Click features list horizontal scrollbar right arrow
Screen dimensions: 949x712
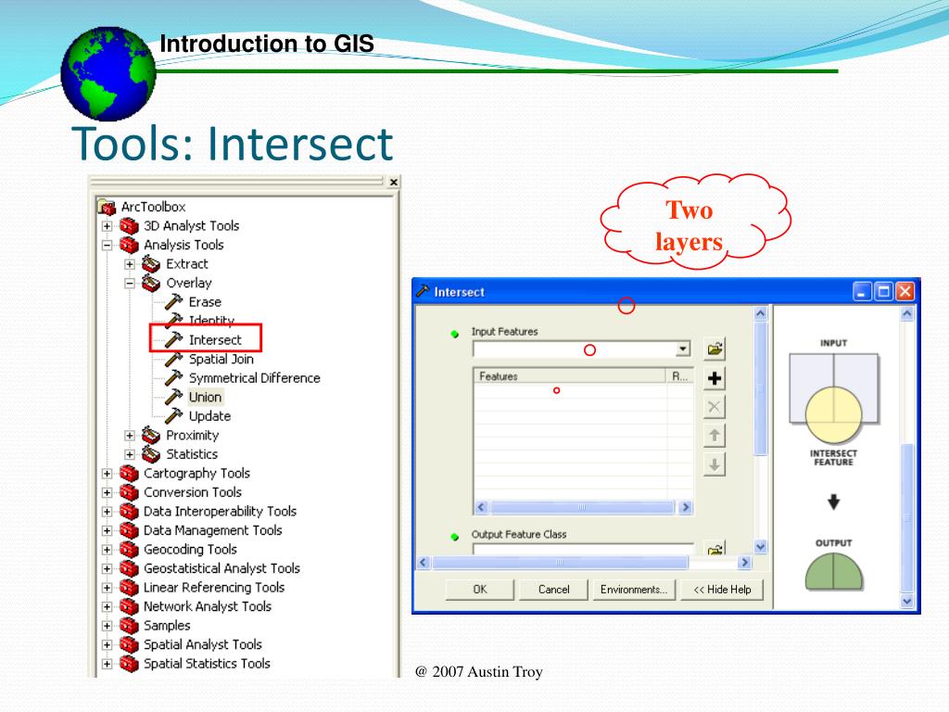pos(686,507)
